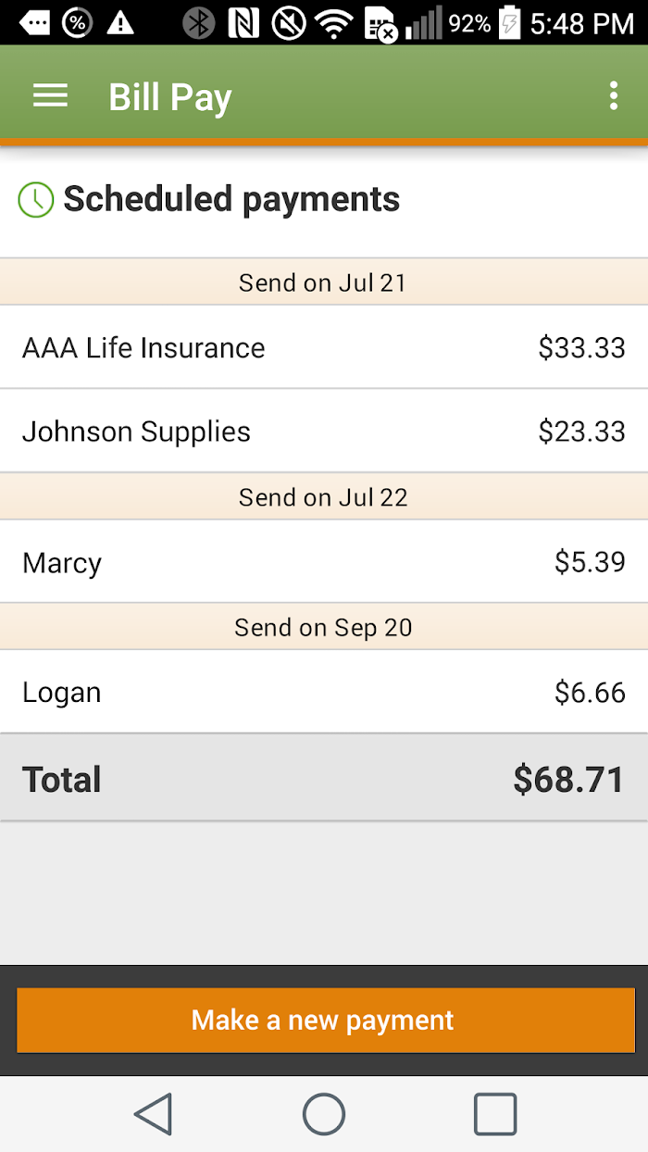Tap the Bluetooth status bar icon
The width and height of the screenshot is (648, 1152).
pyautogui.click(x=198, y=22)
